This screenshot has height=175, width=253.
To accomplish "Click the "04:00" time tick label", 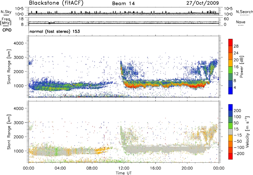I will 60,168.
